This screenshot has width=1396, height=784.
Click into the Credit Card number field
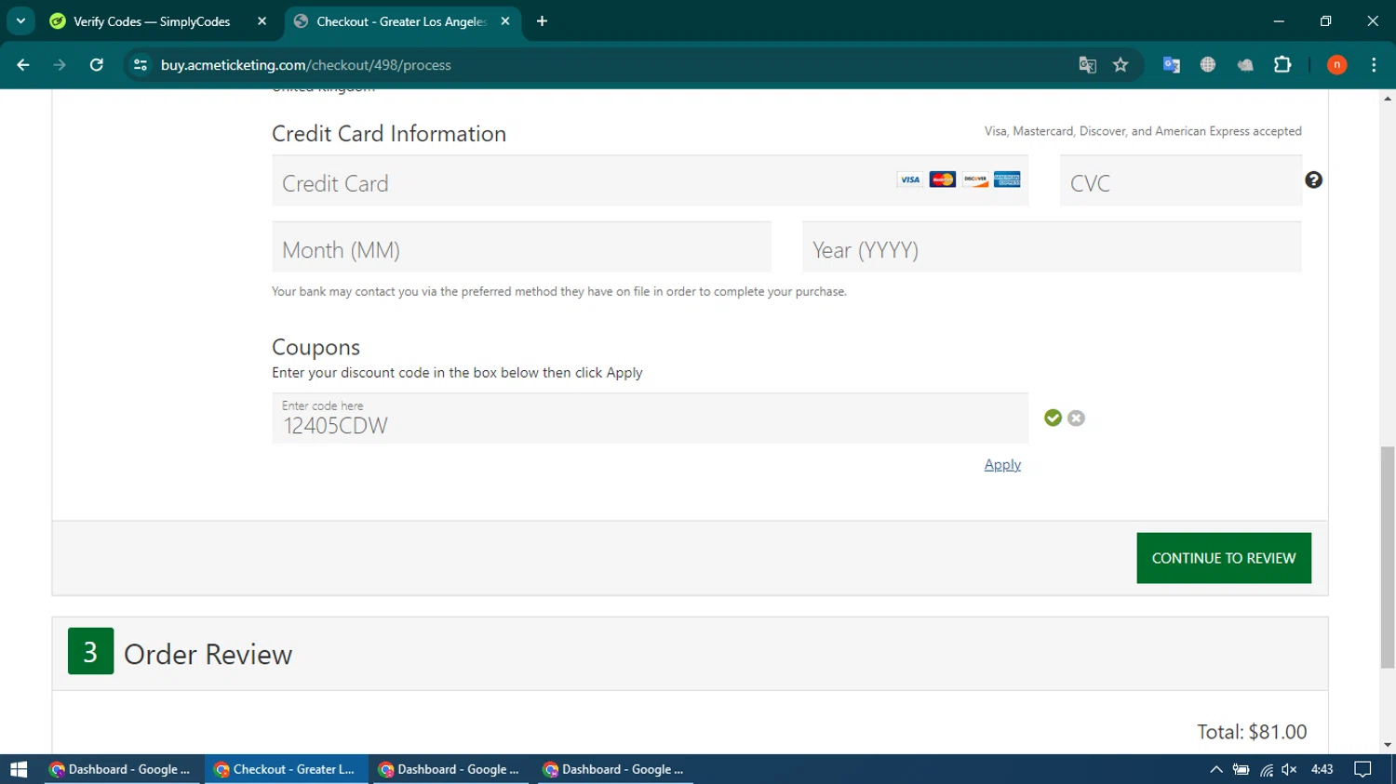coord(650,180)
